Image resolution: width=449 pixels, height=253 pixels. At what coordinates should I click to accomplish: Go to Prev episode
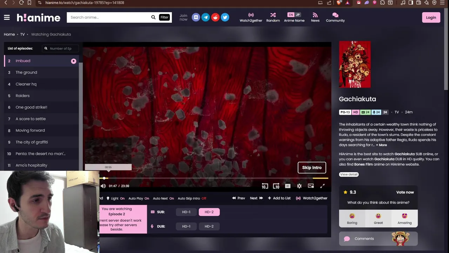coord(239,198)
